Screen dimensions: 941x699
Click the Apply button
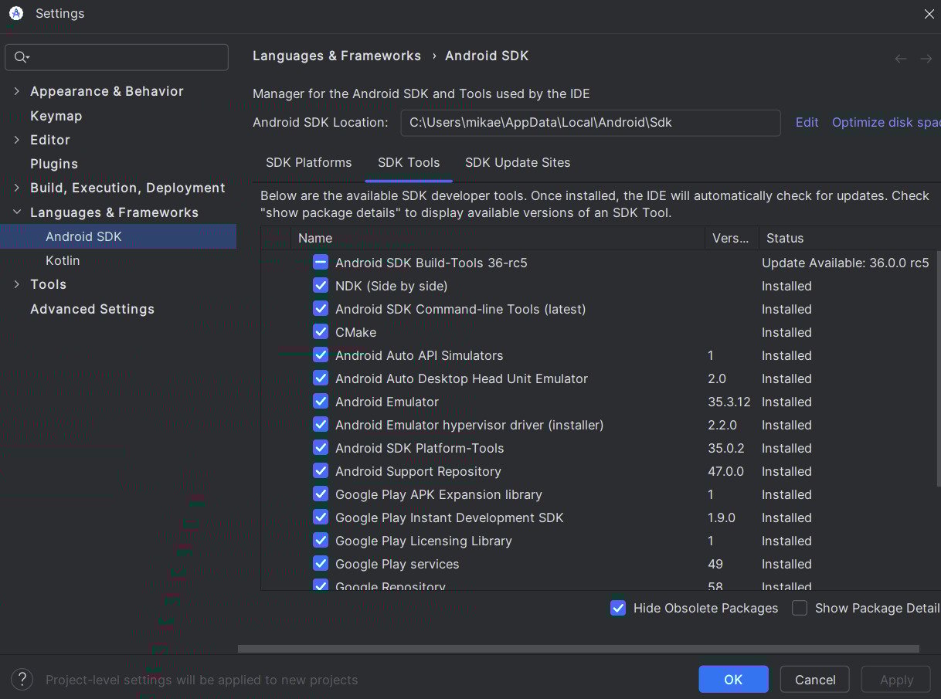(x=896, y=680)
